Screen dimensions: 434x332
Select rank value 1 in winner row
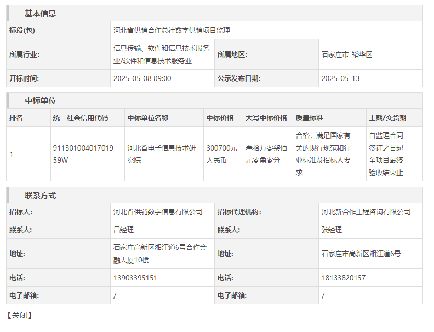[x=12, y=154]
